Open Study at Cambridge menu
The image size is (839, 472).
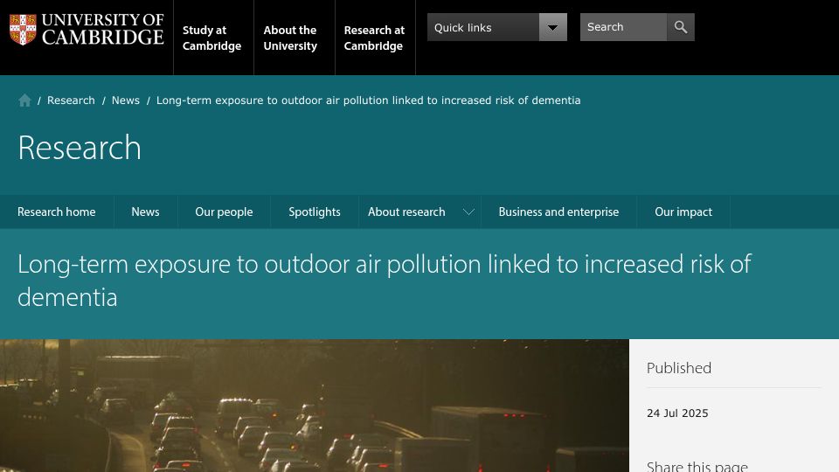211,38
